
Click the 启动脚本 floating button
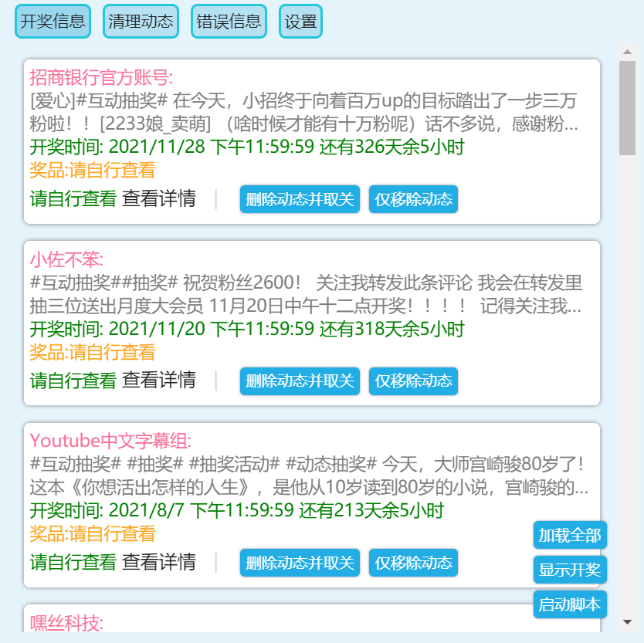pyautogui.click(x=570, y=604)
